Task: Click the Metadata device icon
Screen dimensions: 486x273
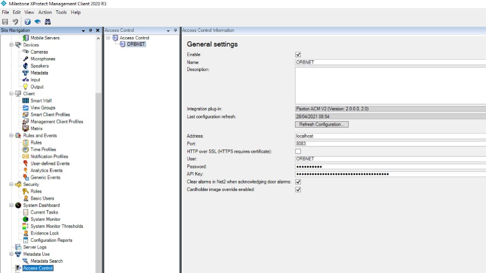Action: click(x=26, y=73)
